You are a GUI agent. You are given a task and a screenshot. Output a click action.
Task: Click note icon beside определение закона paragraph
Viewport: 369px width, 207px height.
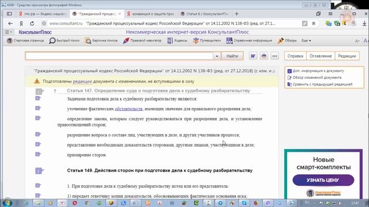click(x=38, y=118)
